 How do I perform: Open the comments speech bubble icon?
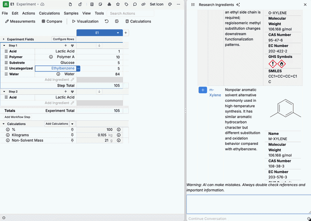coord(135,4)
